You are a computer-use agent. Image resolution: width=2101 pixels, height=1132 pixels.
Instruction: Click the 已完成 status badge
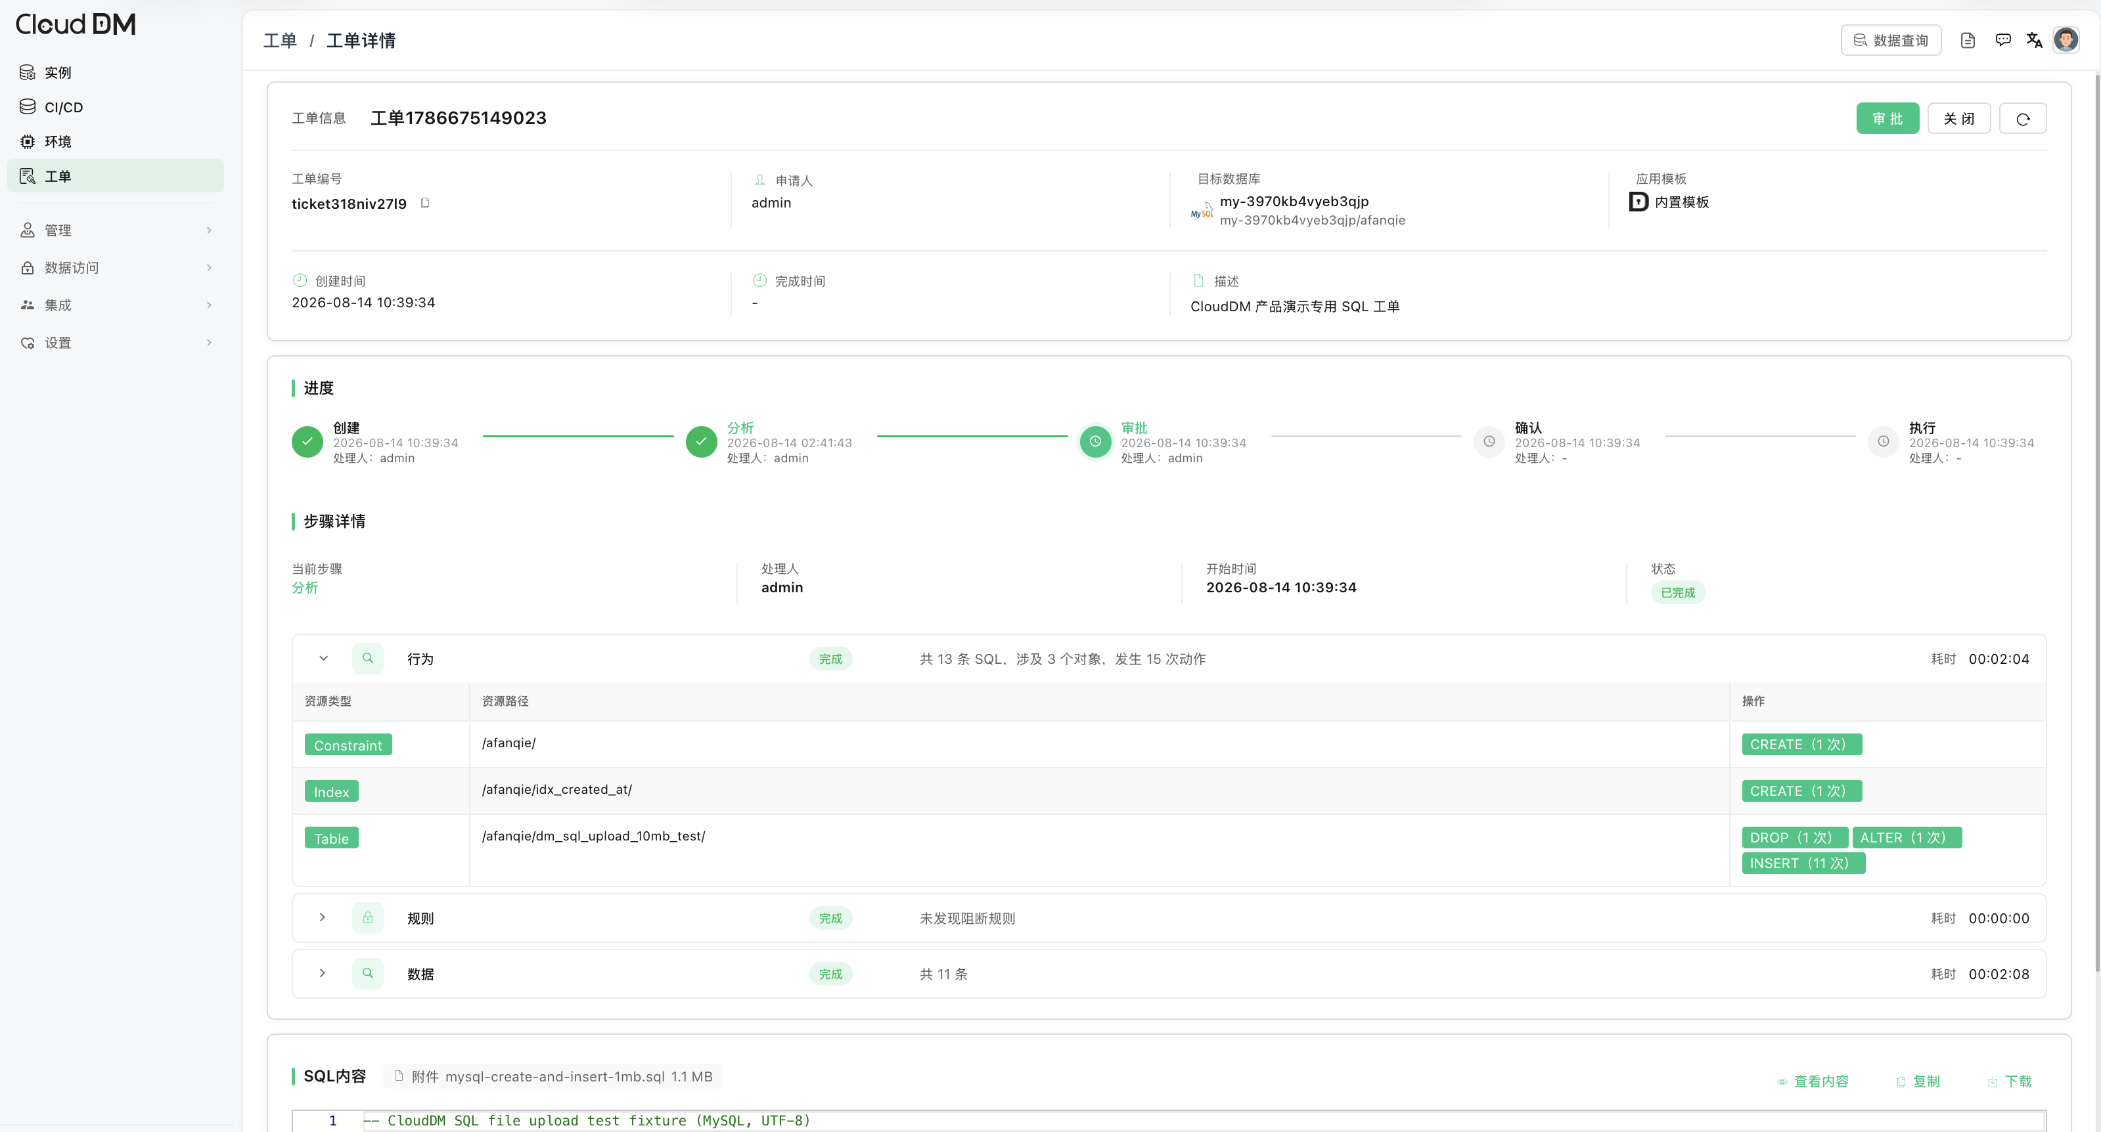pyautogui.click(x=1678, y=592)
